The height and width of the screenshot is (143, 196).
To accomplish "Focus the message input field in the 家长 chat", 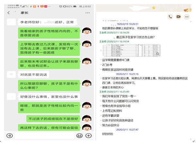I will click(44, 136).
